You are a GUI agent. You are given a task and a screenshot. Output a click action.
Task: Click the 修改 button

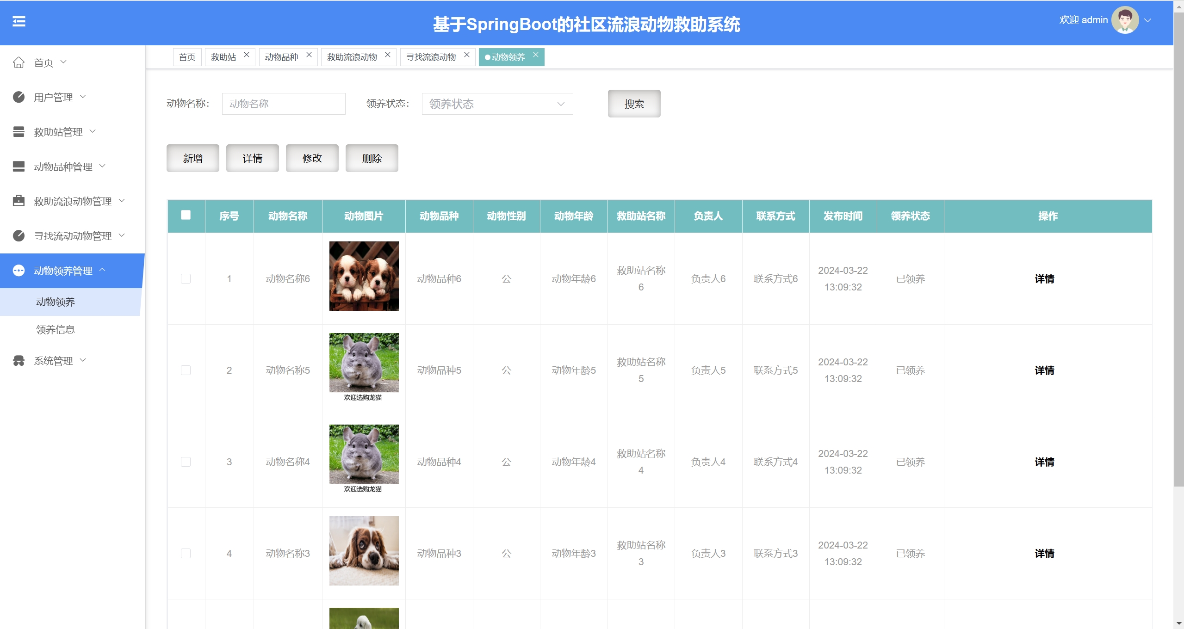pyautogui.click(x=312, y=158)
